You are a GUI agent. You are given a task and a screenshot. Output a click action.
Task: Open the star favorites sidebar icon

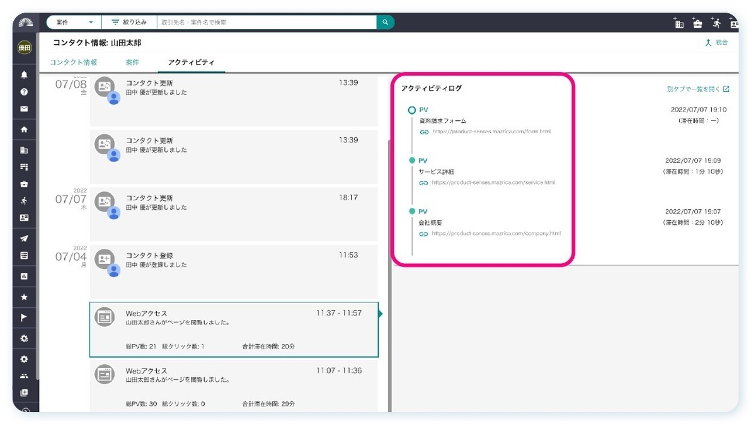24,297
